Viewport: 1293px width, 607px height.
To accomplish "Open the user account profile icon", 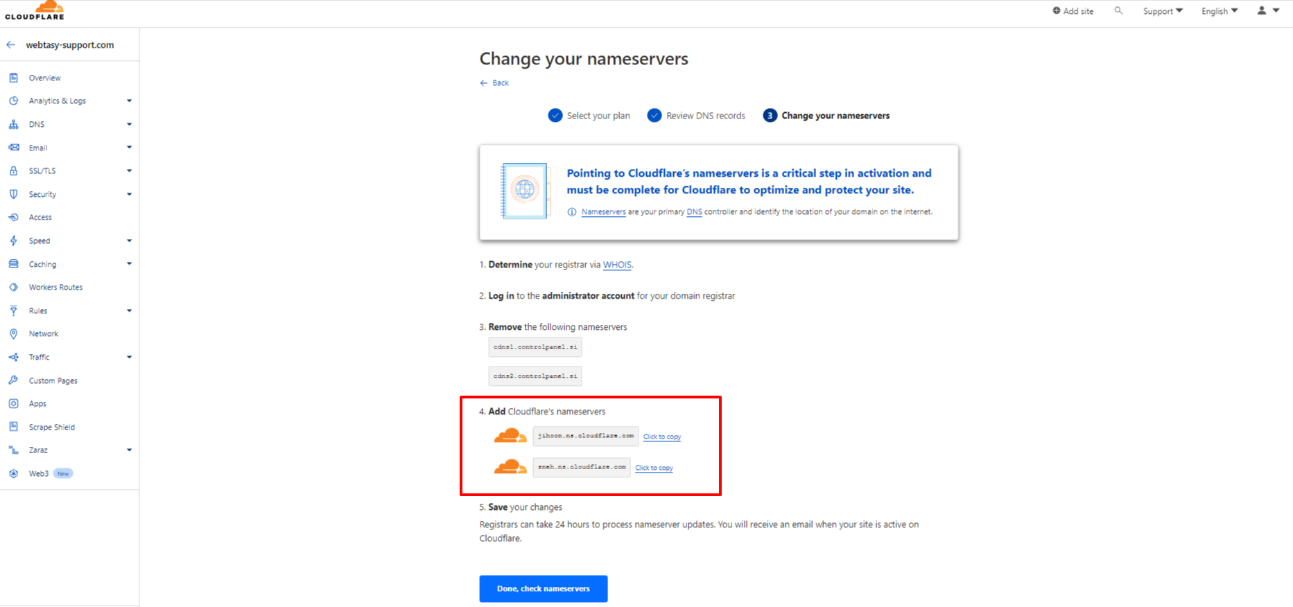I will click(1262, 10).
